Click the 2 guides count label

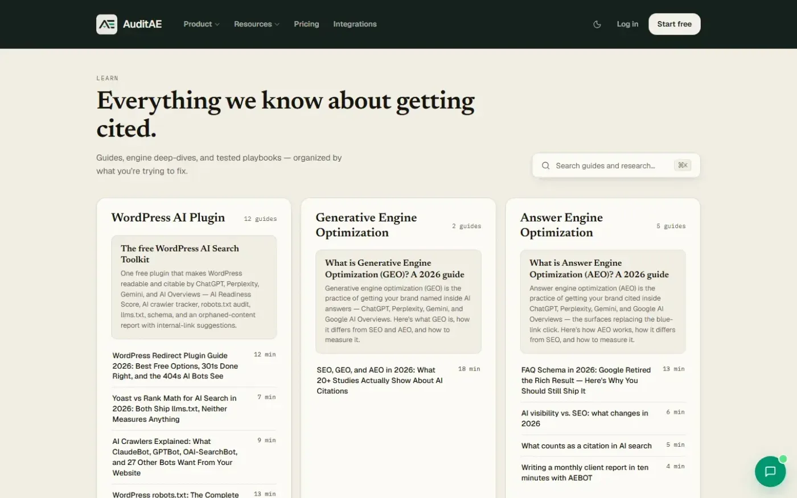click(466, 226)
